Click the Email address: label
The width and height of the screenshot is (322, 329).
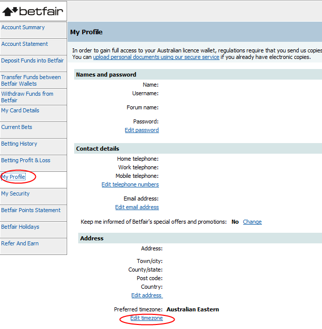pos(141,199)
